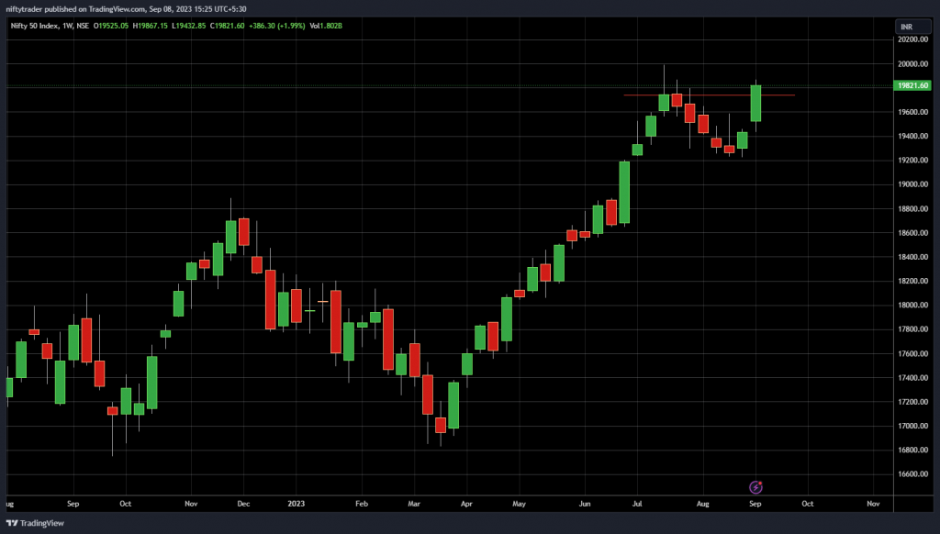Click the Jul label on time axis
The image size is (940, 534).
(637, 504)
